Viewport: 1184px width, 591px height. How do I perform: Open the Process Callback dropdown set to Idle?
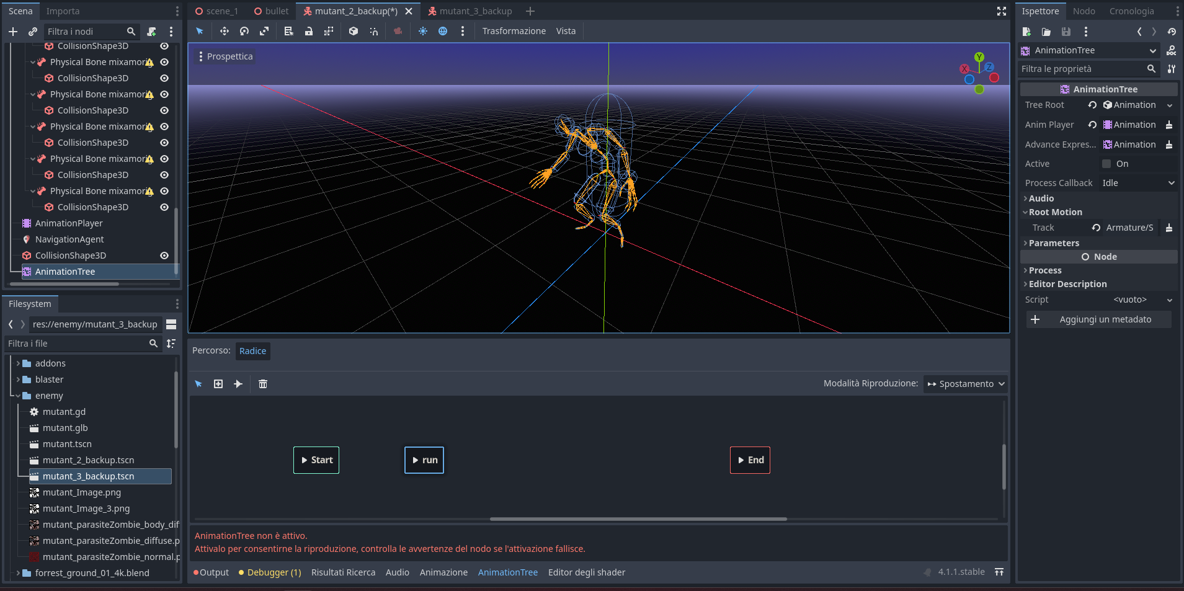(x=1137, y=182)
